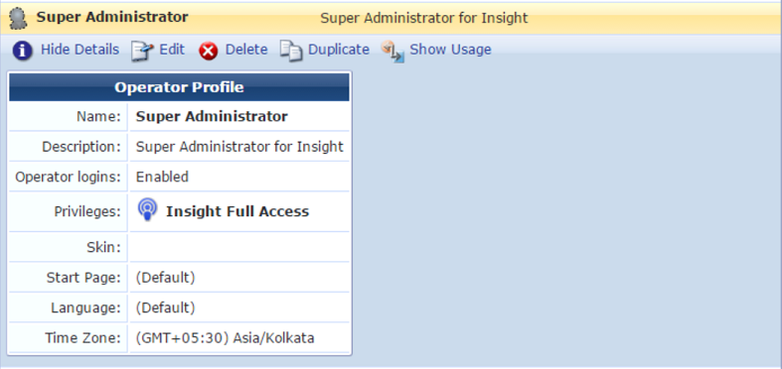
Task: Click the Duplicate pages icon
Action: (x=291, y=51)
